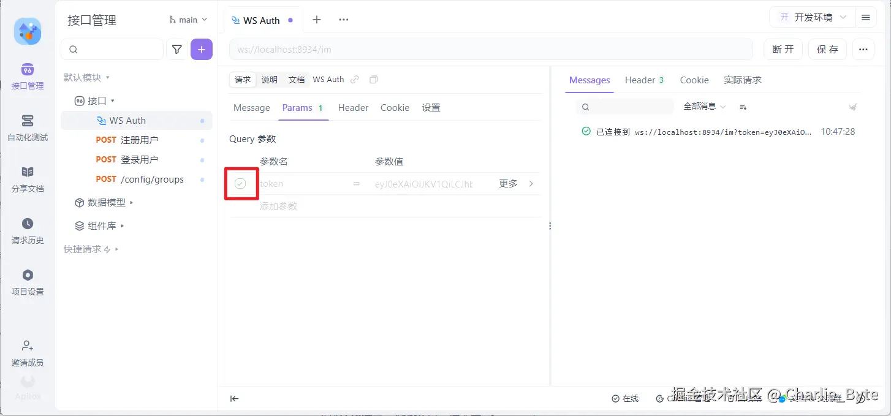
Task: Open the 接口管理 section in the left sidebar
Action: (x=28, y=77)
